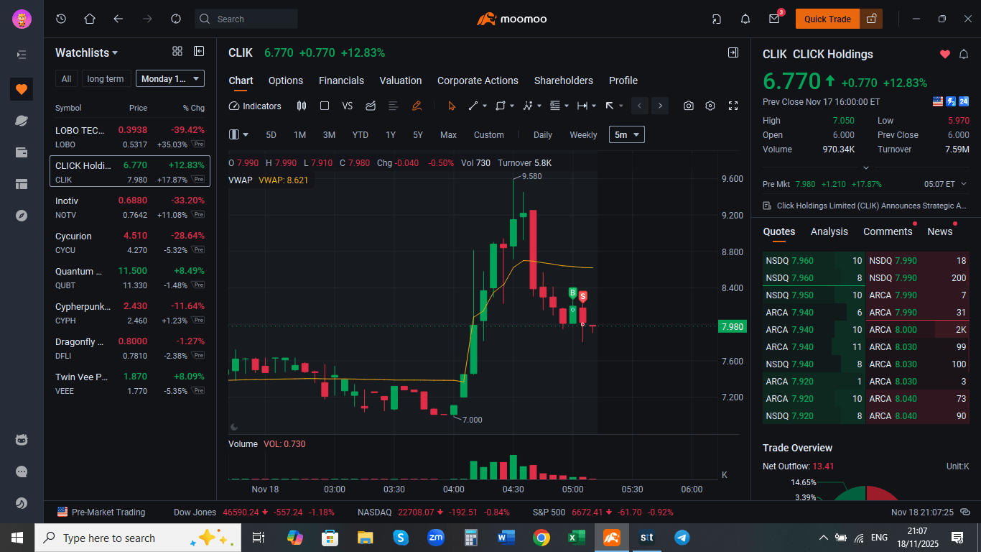Viewport: 981px width, 552px height.
Task: Click the top Search input field
Action: (x=246, y=19)
